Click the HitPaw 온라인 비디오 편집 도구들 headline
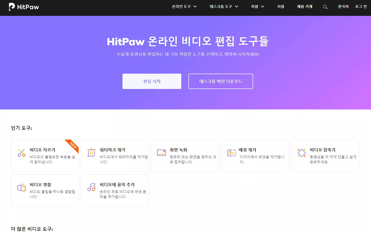The image size is (371, 235). coord(187,41)
